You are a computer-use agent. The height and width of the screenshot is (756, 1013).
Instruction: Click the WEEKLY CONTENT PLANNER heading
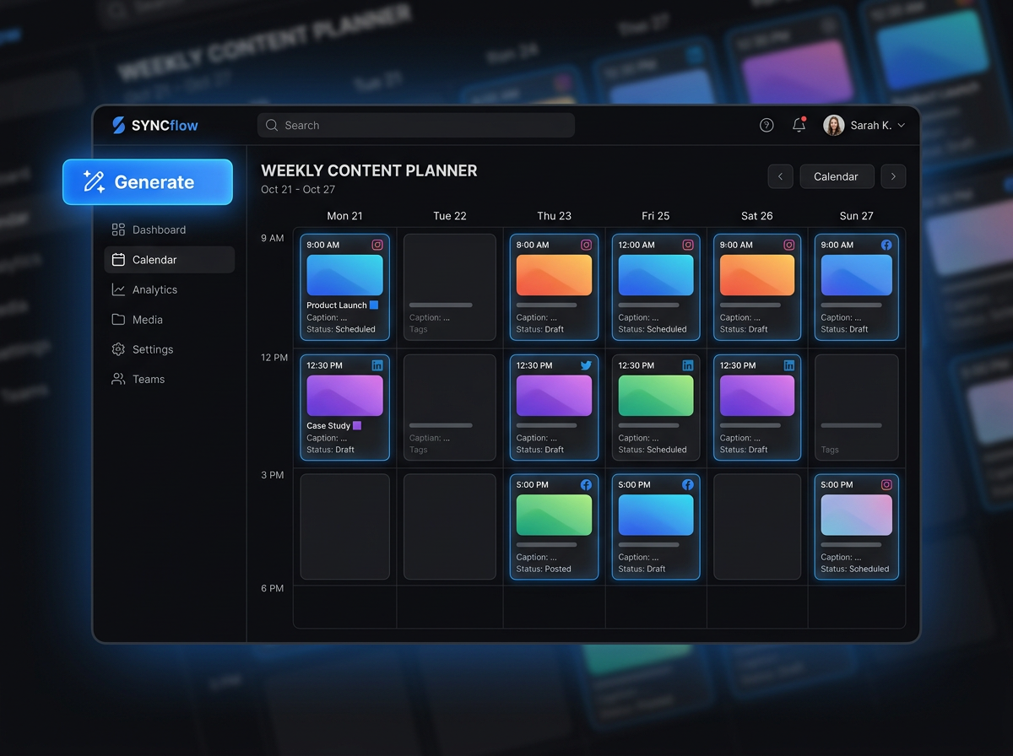coord(369,170)
